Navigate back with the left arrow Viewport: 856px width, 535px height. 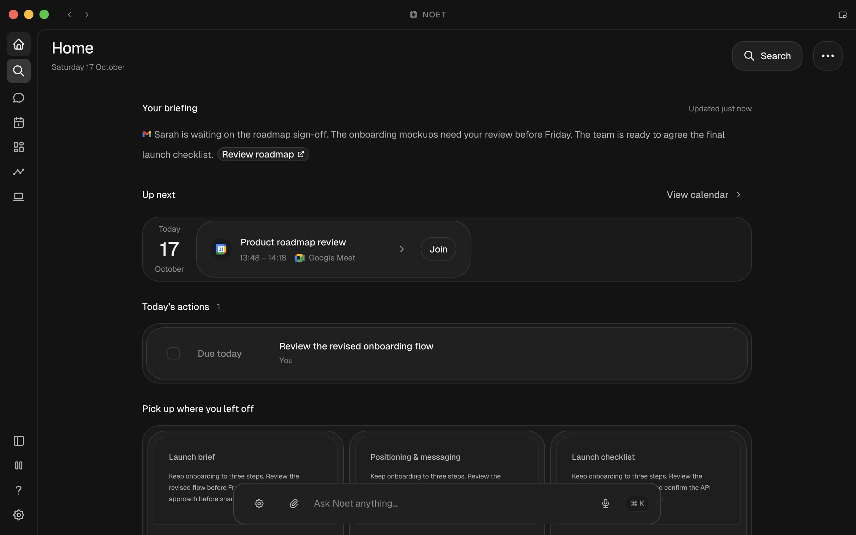pyautogui.click(x=70, y=14)
